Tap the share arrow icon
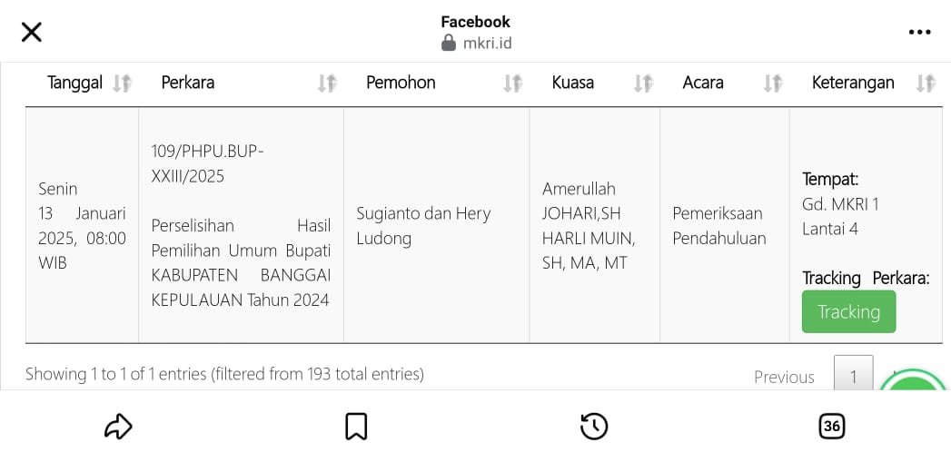The image size is (951, 462). (x=118, y=427)
